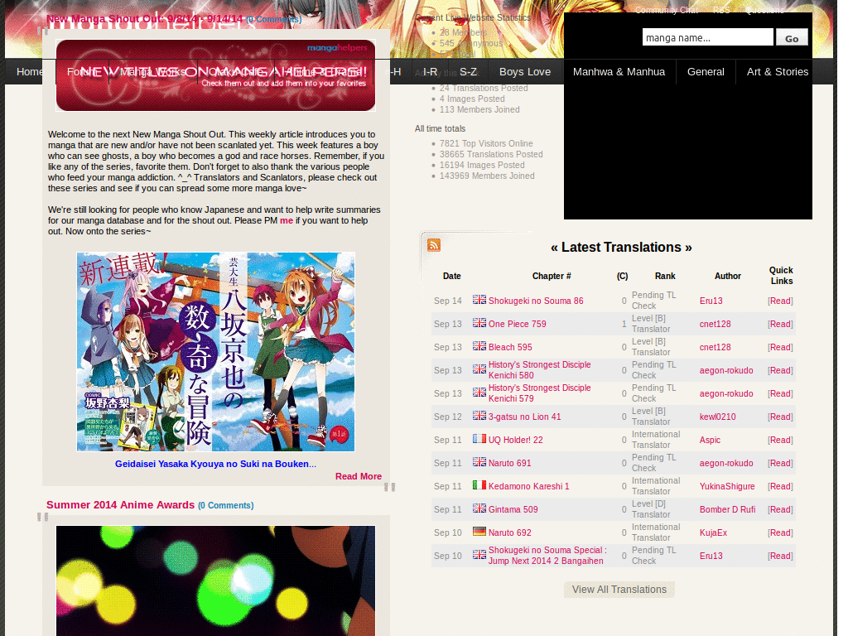Open author YukinaShigure profile
The image size is (848, 636).
pos(727,487)
